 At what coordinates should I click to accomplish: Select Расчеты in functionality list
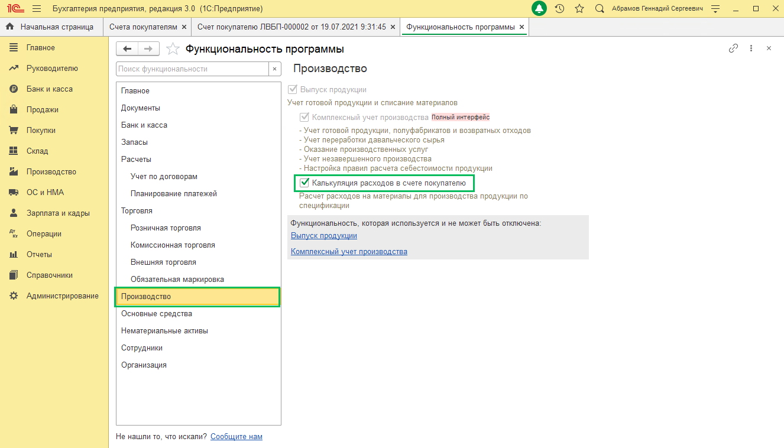click(x=198, y=159)
